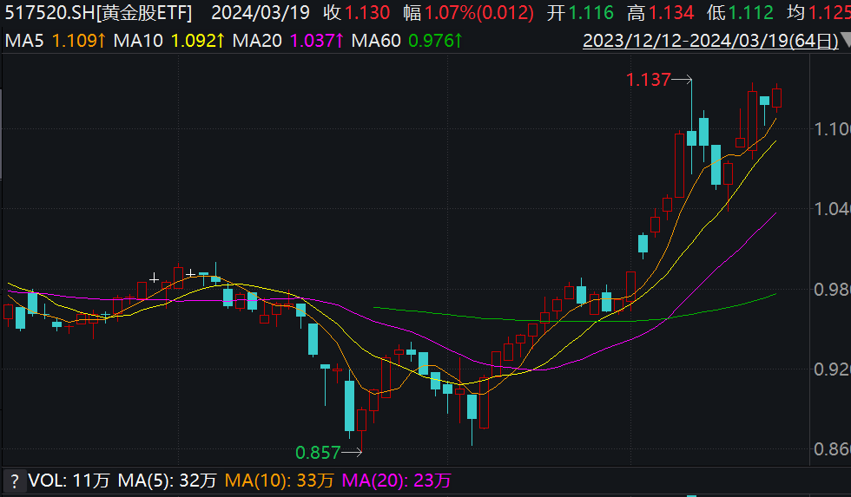Click the VOL: 11万 volume label
The height and width of the screenshot is (497, 851).
click(x=69, y=481)
